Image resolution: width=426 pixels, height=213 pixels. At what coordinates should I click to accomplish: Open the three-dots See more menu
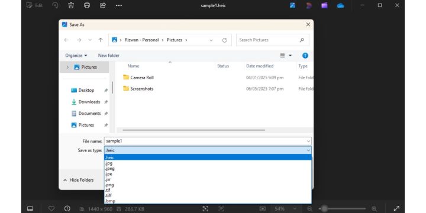(x=119, y=5)
